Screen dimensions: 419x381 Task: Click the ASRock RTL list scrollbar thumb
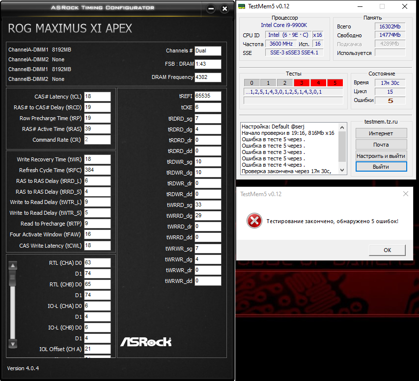13,278
